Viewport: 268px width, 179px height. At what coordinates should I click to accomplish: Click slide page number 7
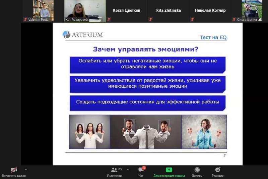click(224, 155)
